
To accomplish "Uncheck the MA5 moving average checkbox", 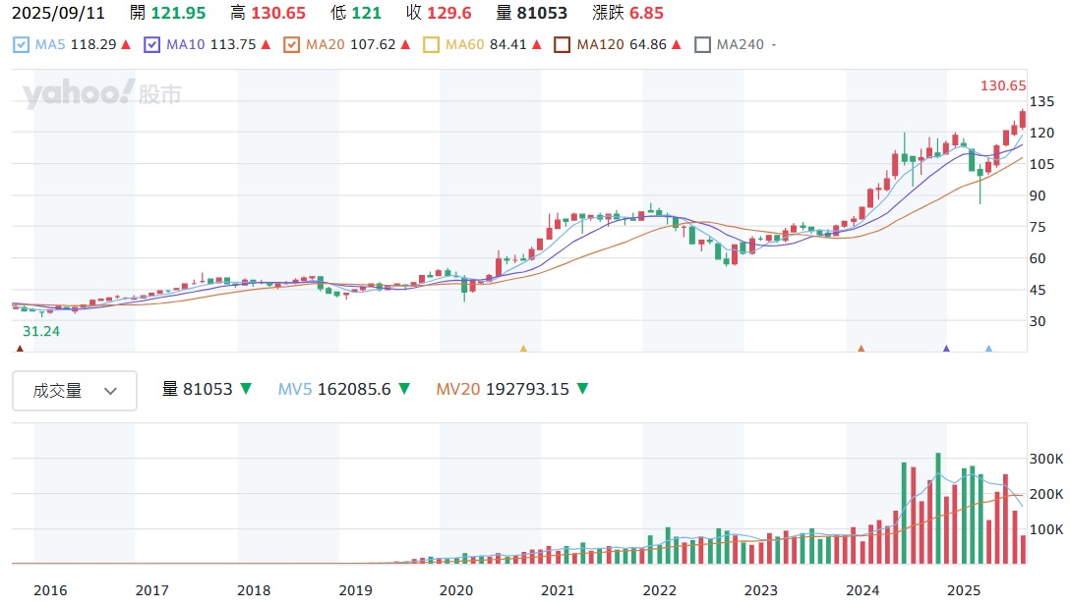I will click(x=22, y=45).
